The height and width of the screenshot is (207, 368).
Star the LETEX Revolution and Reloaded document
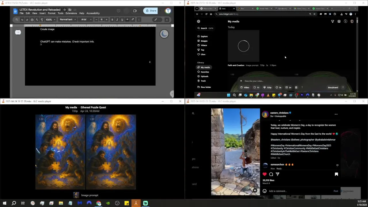click(x=65, y=10)
